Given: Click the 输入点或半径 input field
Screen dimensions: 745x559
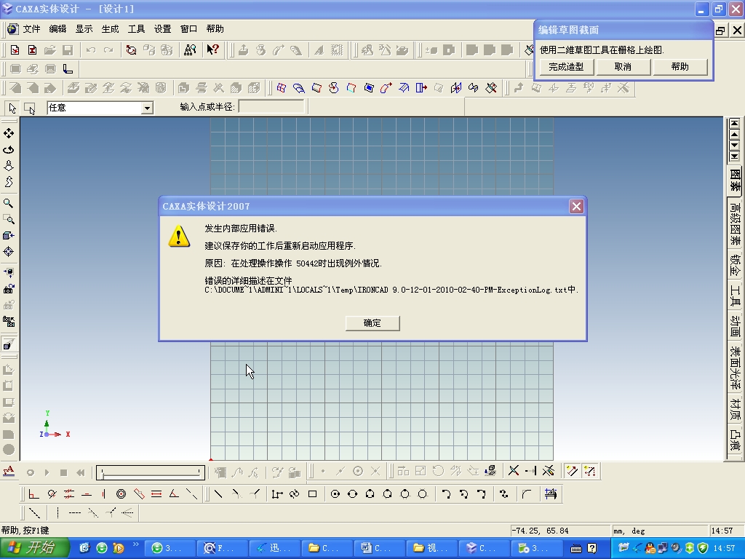Looking at the screenshot, I should pos(271,107).
